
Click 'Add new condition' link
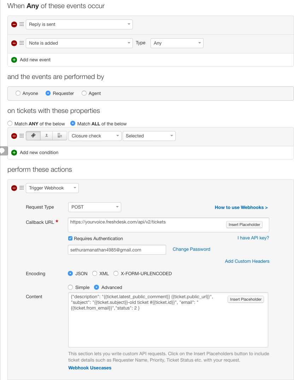coord(39,153)
